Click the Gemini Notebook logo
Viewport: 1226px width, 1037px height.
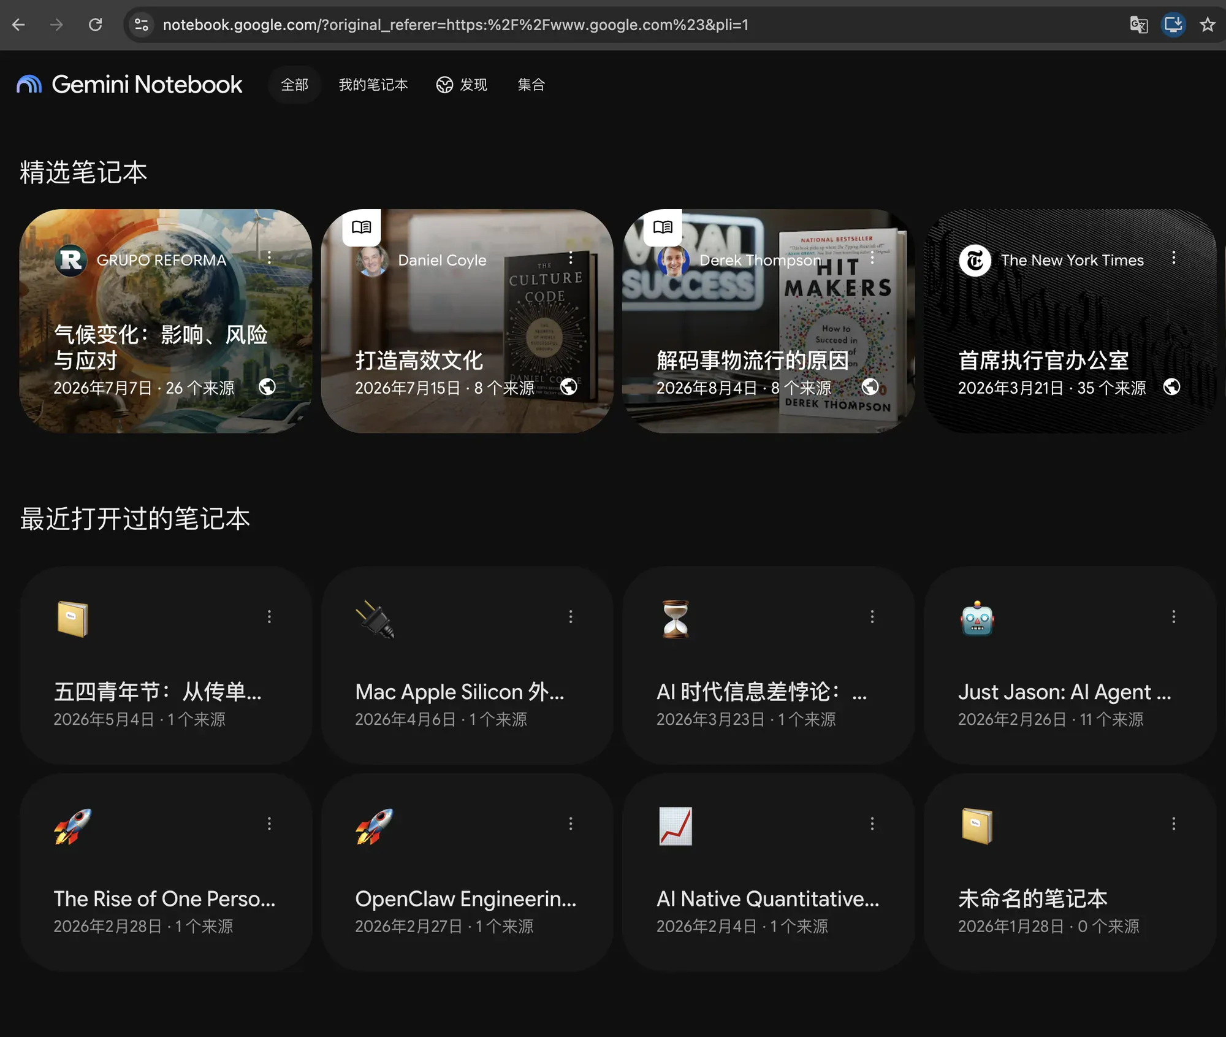pos(129,85)
